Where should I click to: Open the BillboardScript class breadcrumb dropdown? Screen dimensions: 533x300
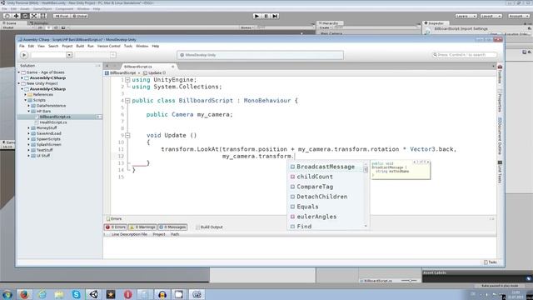click(x=122, y=72)
